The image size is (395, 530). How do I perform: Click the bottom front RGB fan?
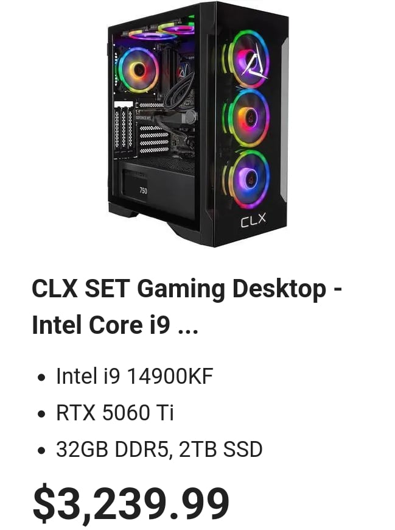(248, 178)
